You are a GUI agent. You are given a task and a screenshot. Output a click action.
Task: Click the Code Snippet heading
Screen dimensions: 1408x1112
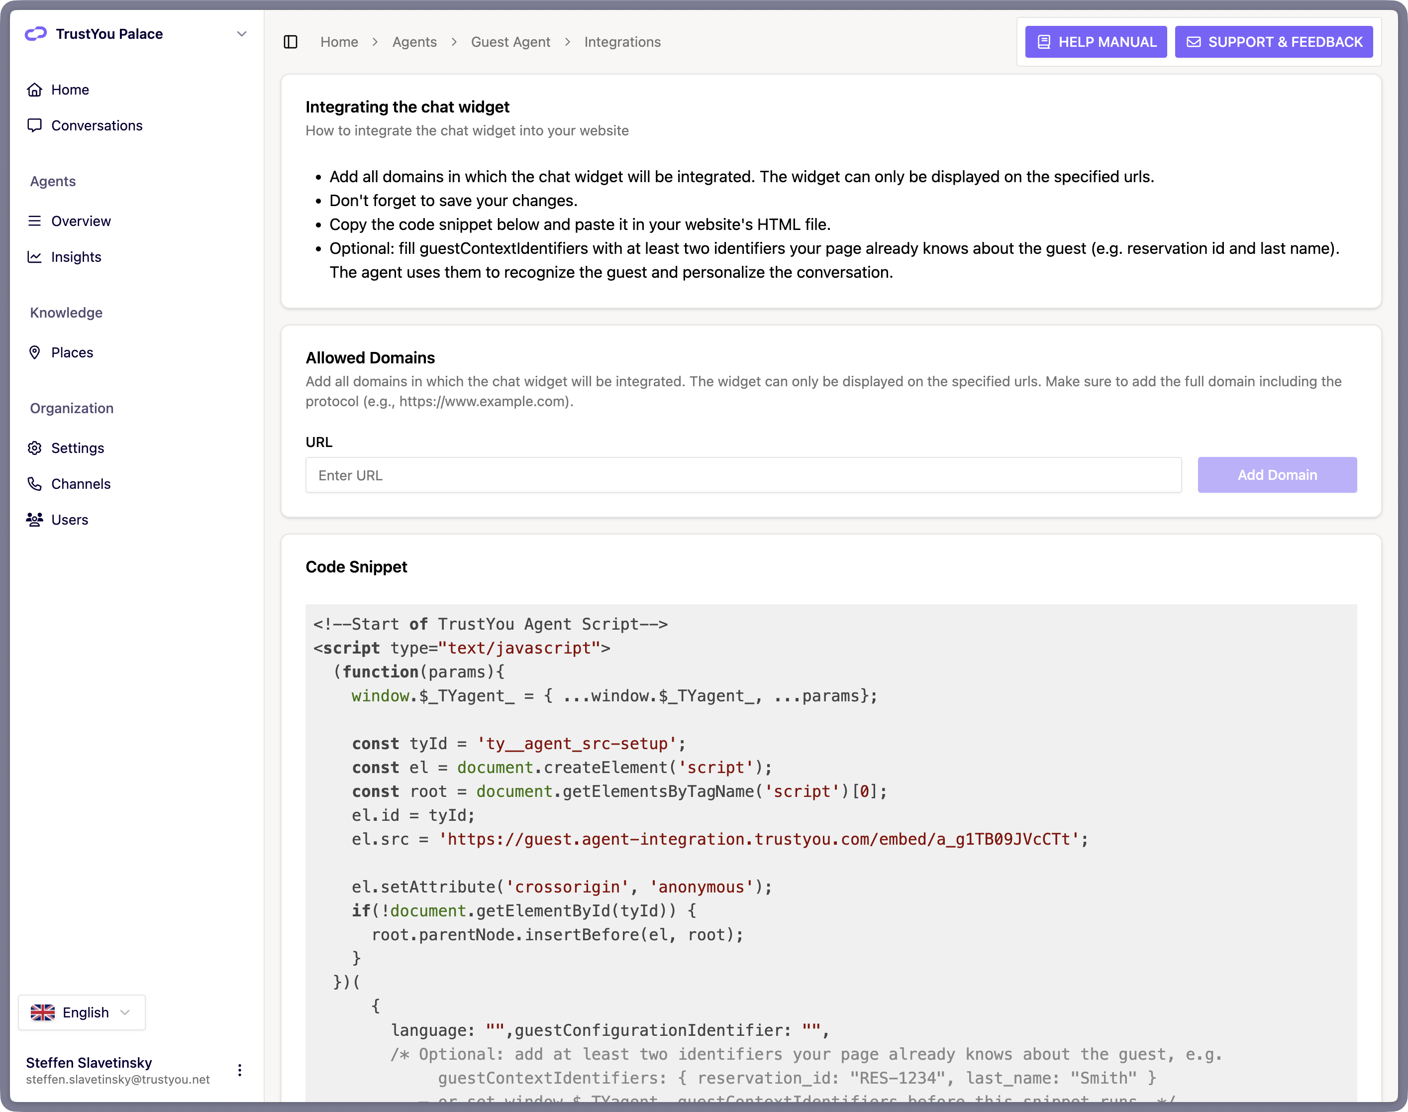tap(357, 567)
